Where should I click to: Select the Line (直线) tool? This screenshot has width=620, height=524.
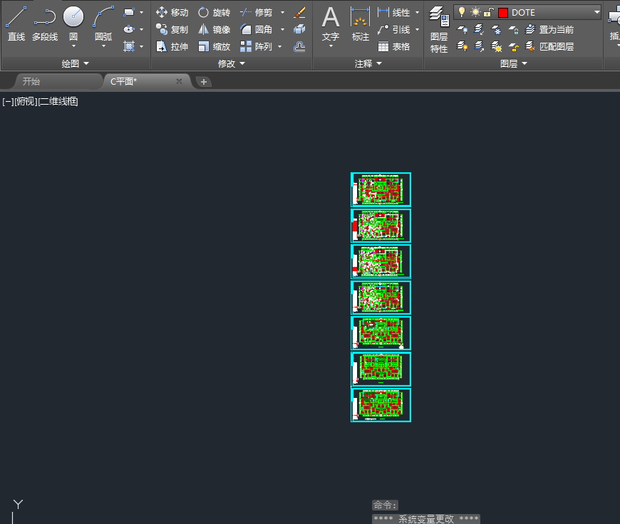pyautogui.click(x=16, y=24)
